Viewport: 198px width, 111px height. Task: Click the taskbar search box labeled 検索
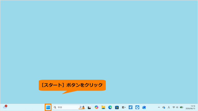pos(69,107)
